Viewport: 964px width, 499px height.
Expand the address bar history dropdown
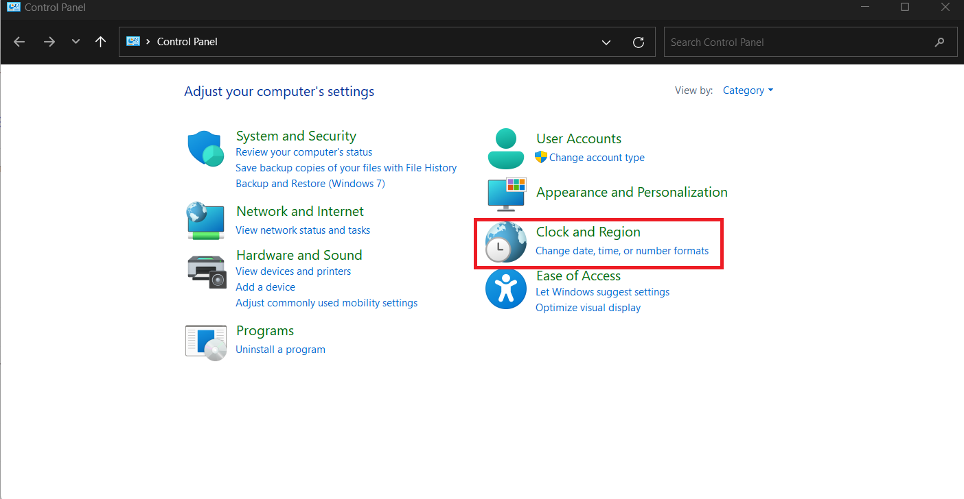coord(606,42)
